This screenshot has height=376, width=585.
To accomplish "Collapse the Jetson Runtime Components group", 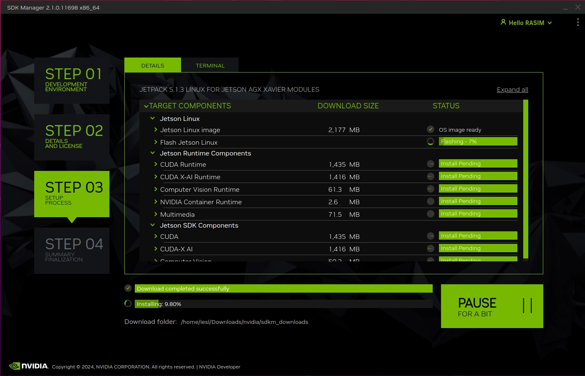I will (153, 153).
